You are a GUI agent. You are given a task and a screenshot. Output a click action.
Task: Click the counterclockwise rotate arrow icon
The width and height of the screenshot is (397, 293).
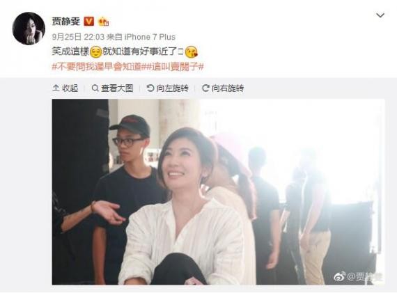150,88
